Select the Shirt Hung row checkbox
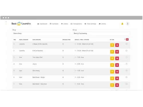143x107 pixels. click(x=126, y=70)
